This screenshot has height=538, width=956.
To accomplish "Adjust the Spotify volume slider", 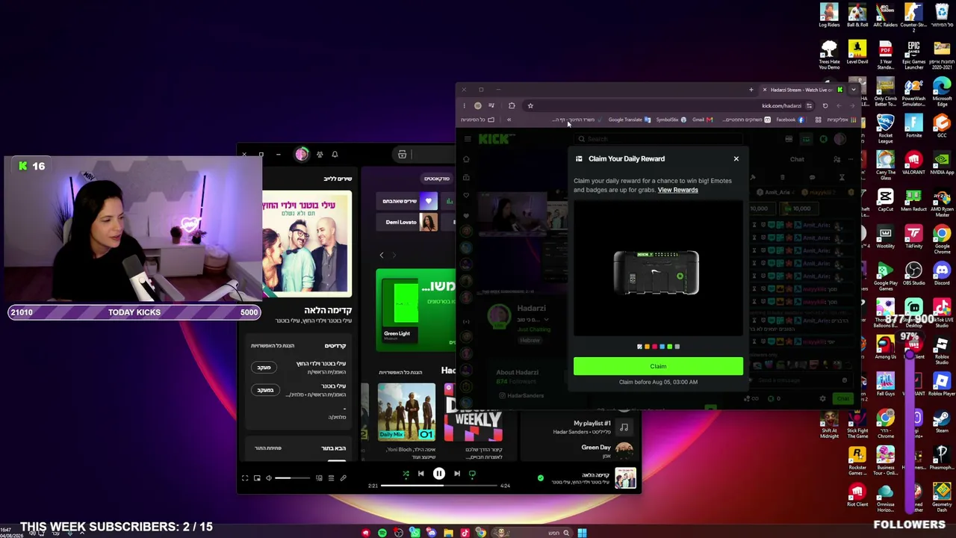I will point(293,478).
